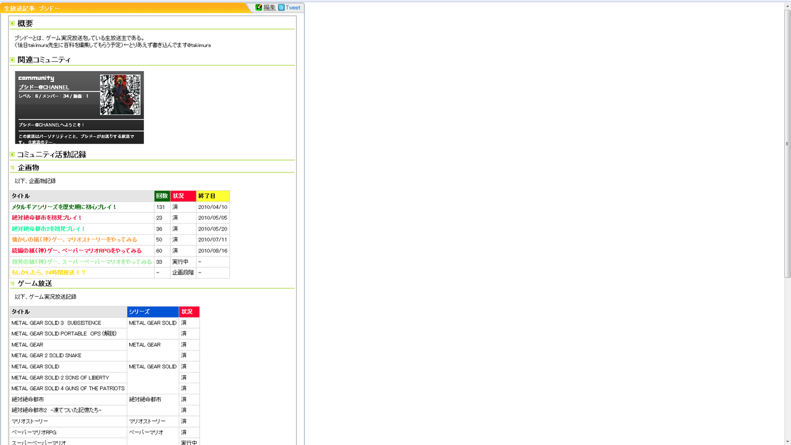
Task: Select 続編の紙(神)ゲー、ペーパーマリオRPG row title
Action: [x=77, y=250]
